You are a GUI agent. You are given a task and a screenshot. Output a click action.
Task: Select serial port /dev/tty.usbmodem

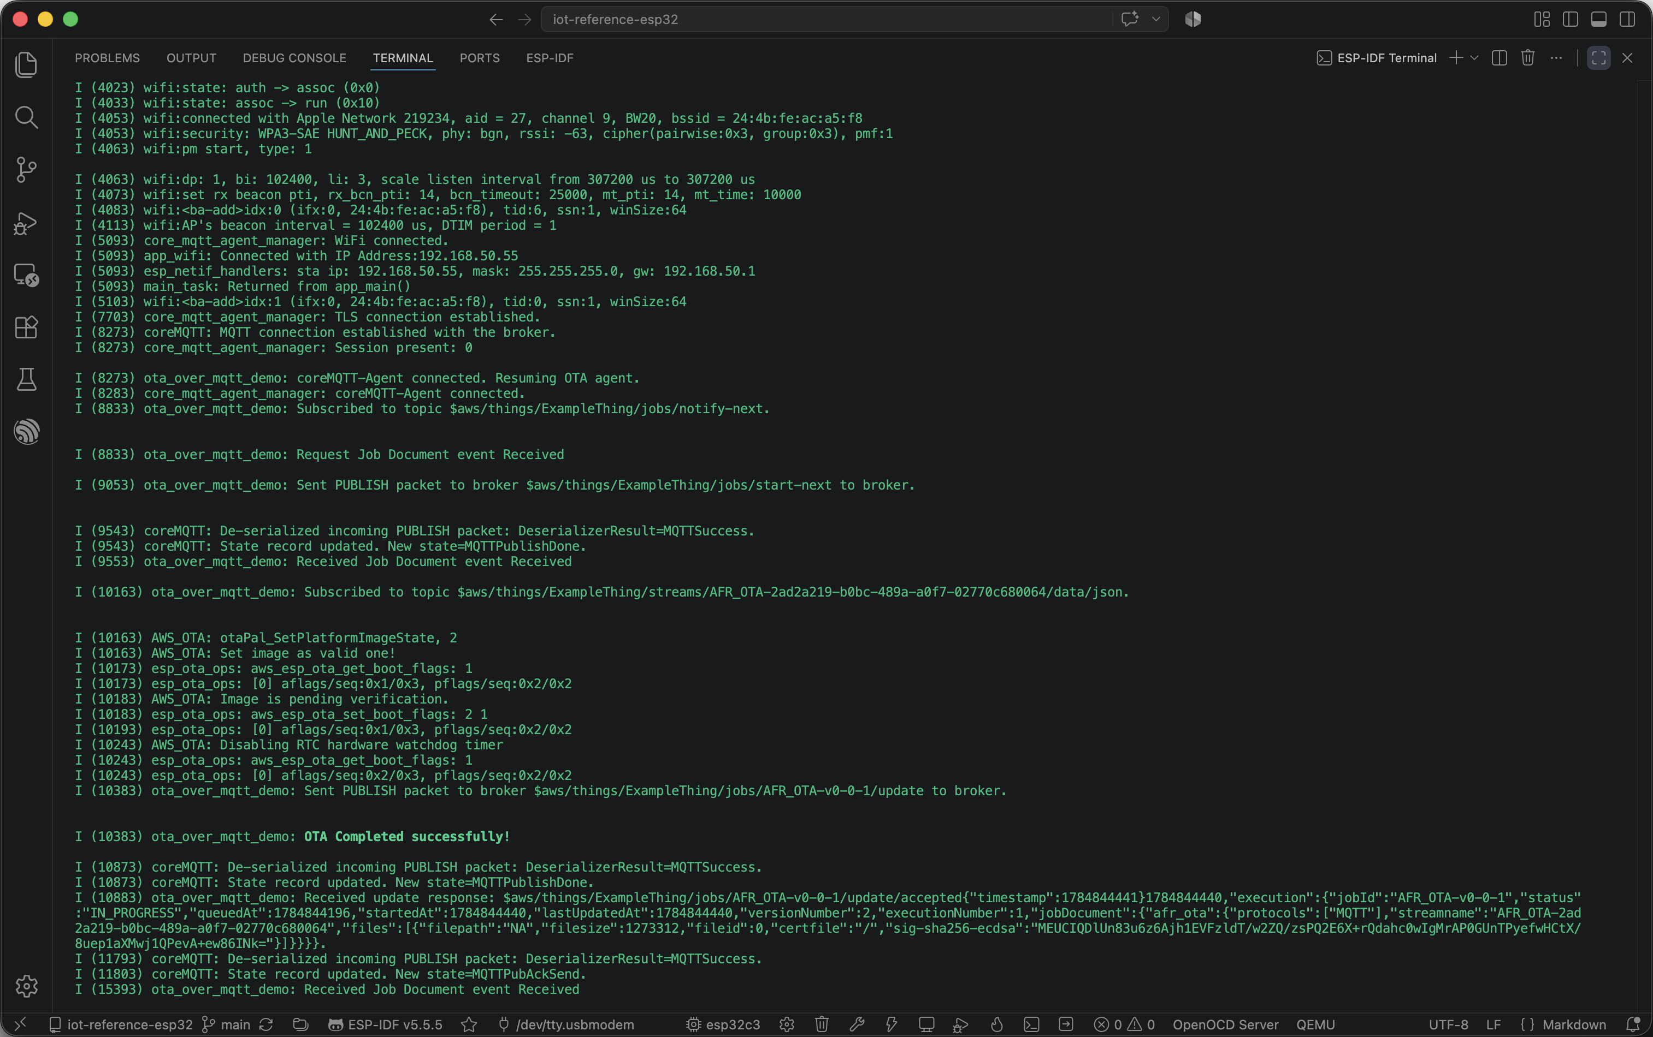(x=565, y=1024)
